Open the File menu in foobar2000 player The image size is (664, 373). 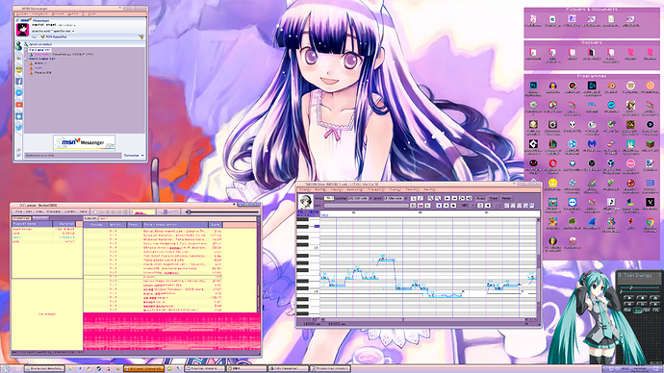coord(19,211)
